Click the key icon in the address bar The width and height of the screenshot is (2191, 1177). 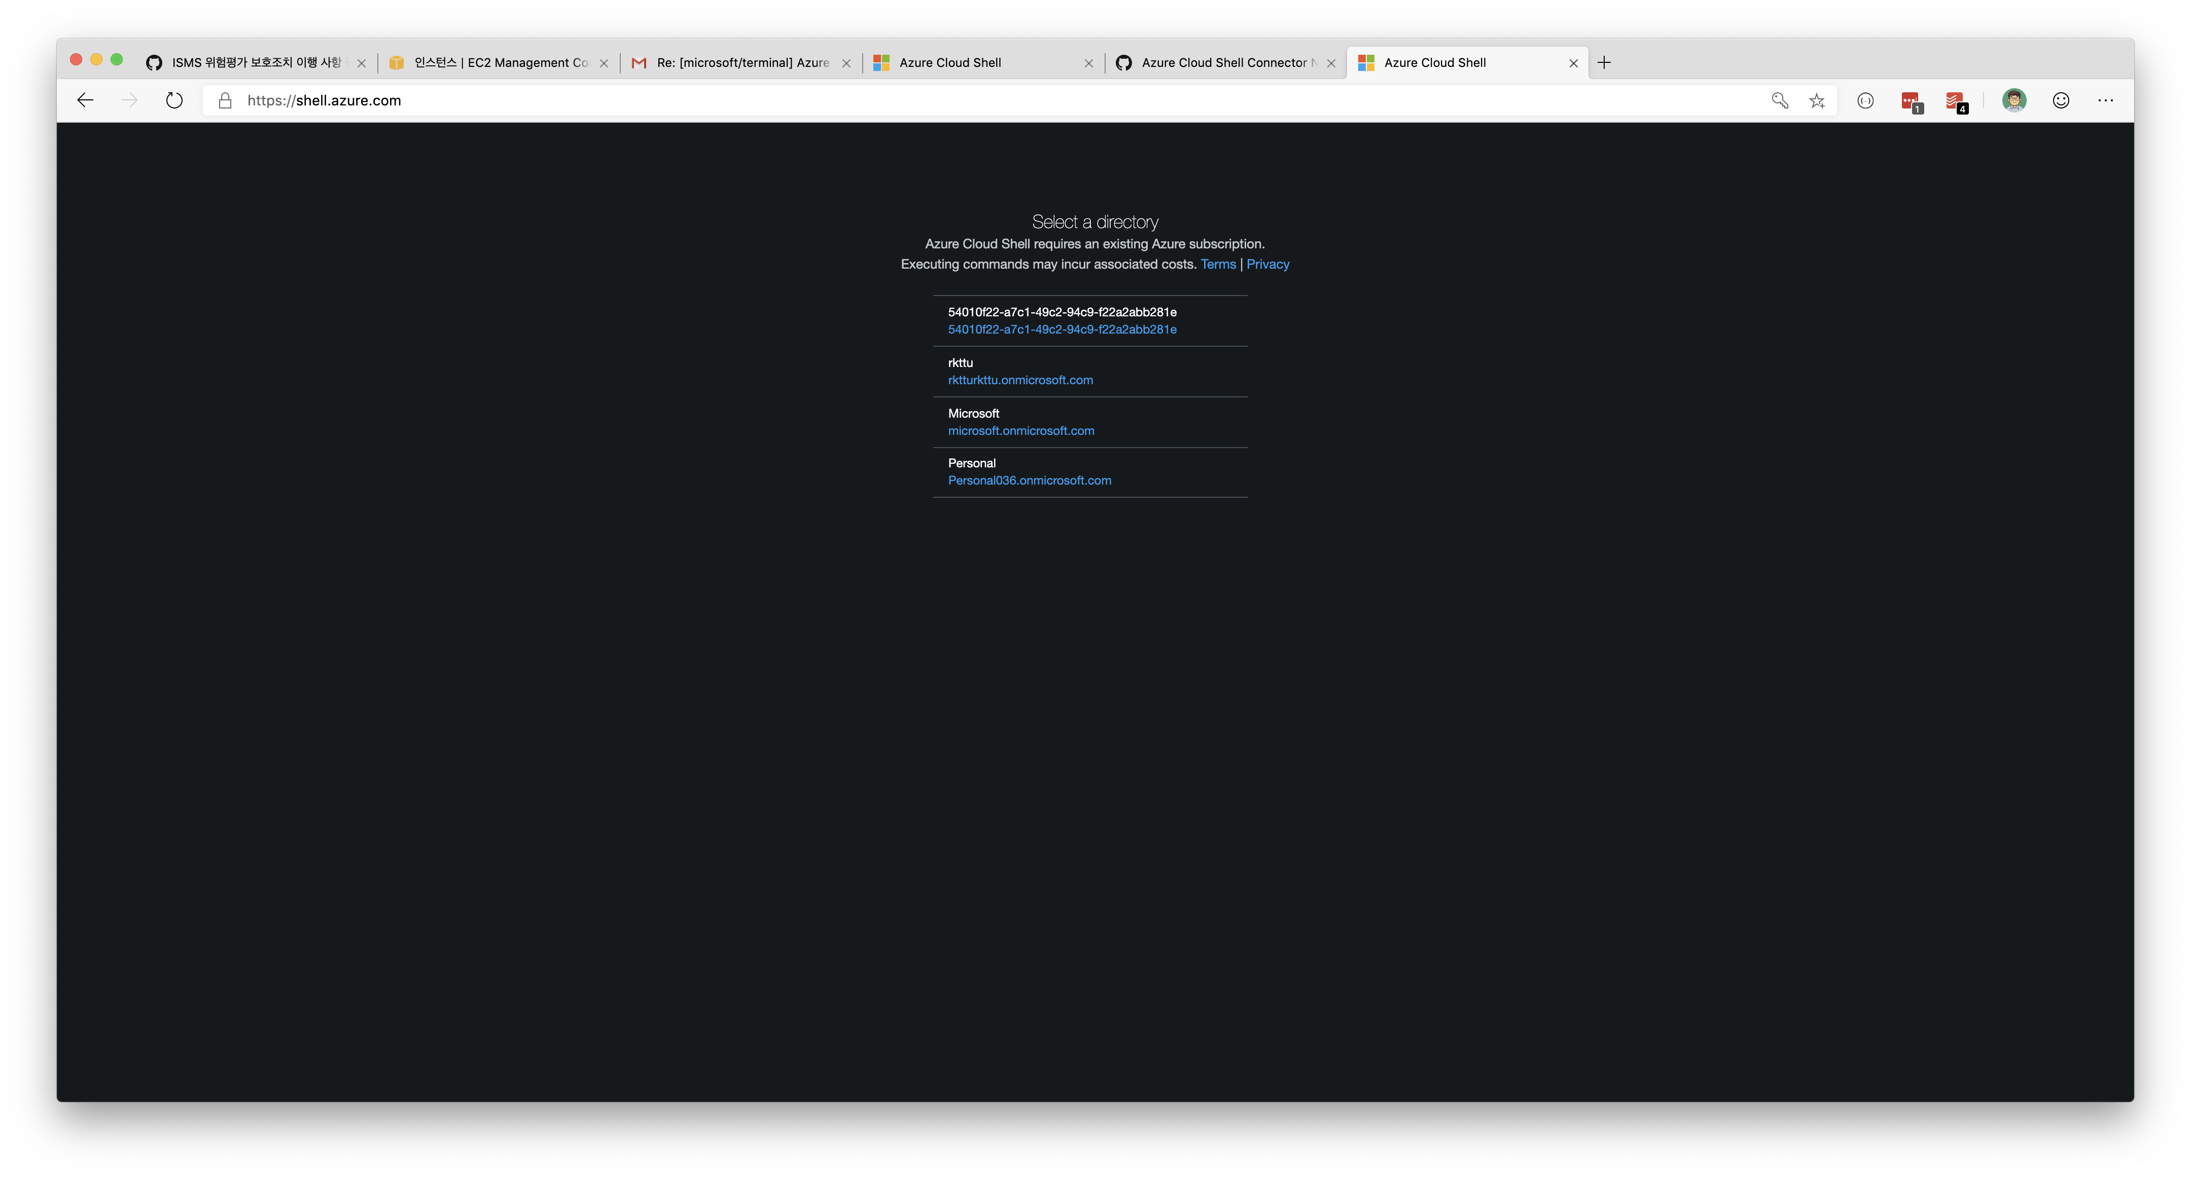pos(1779,100)
